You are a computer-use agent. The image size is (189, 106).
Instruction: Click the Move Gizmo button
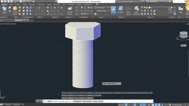coord(128,11)
